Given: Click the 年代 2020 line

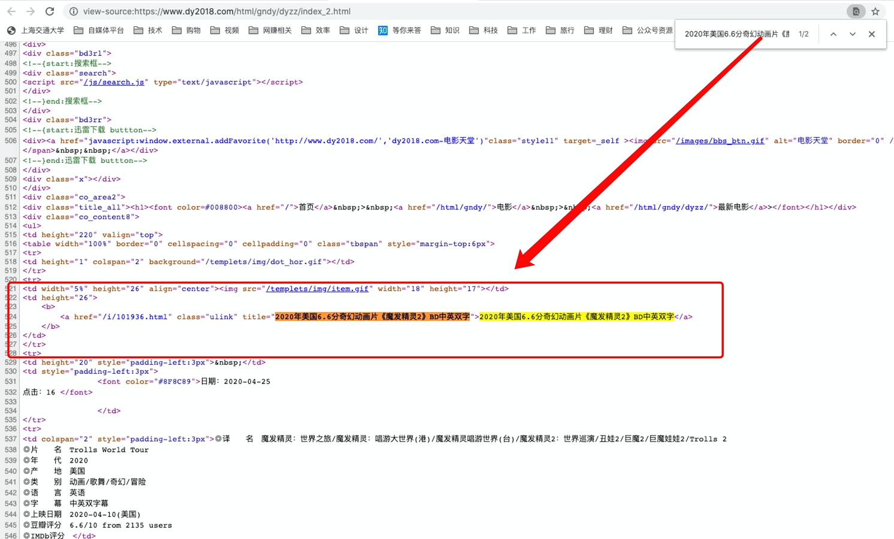Looking at the screenshot, I should [x=55, y=461].
